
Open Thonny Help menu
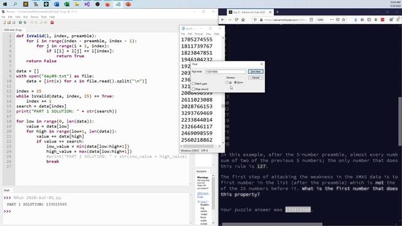[x=52, y=17]
